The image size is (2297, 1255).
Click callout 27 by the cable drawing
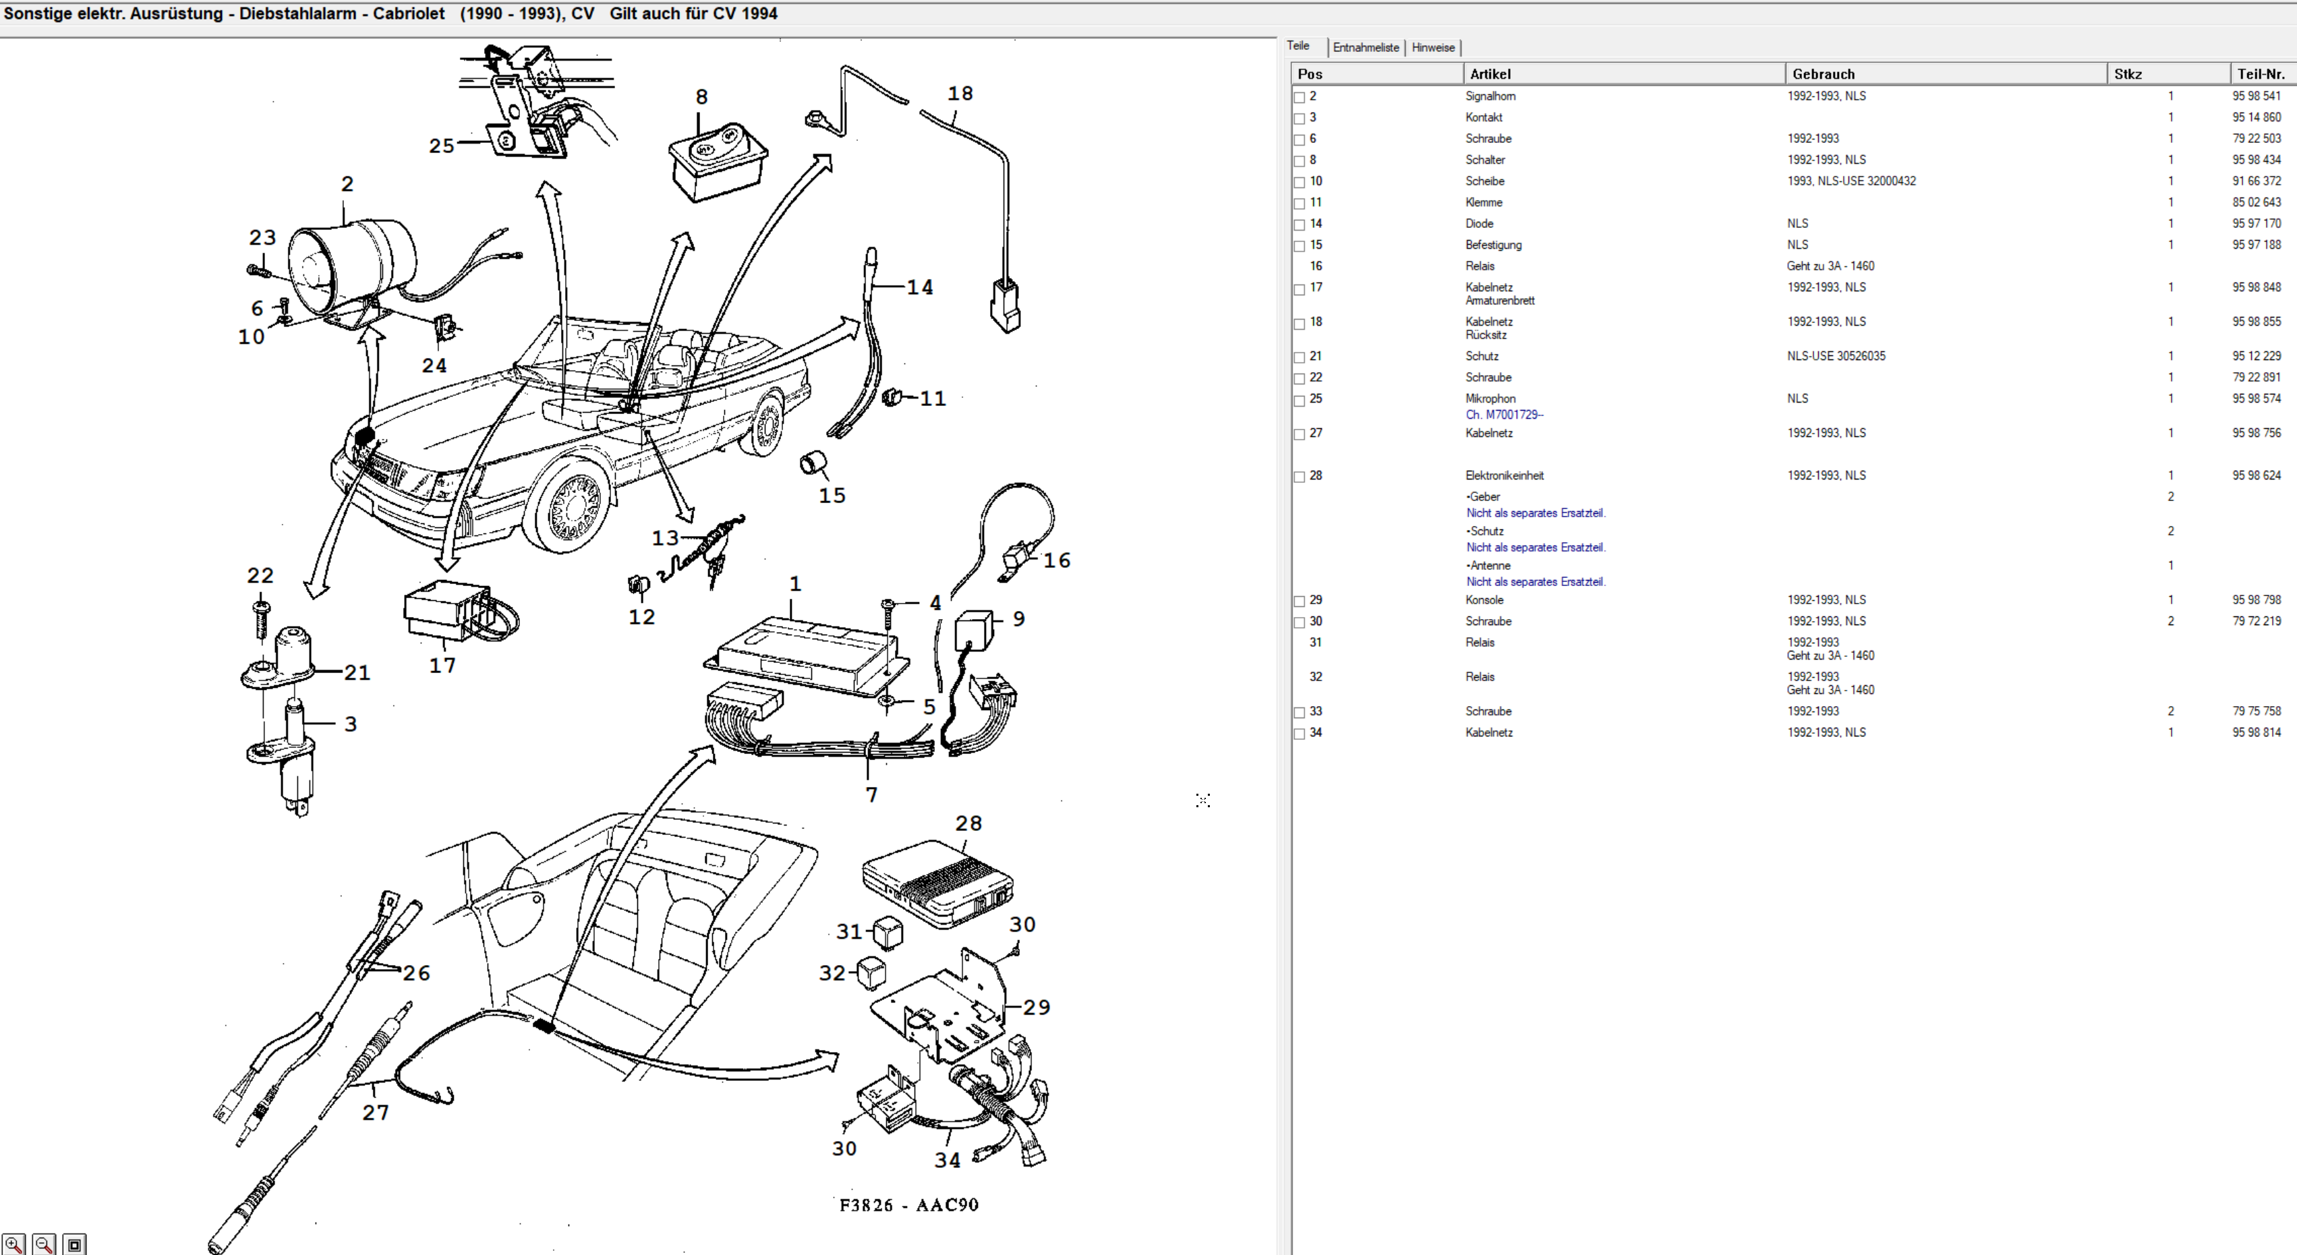tap(376, 1112)
